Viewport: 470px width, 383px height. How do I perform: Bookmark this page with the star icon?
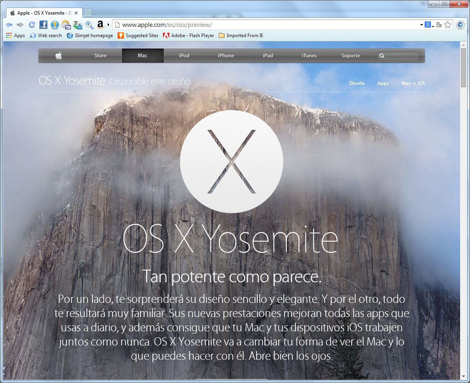point(448,25)
